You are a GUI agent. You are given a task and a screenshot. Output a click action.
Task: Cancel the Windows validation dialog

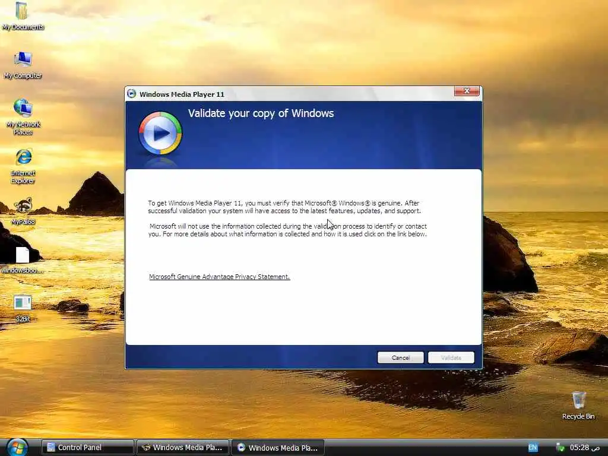[x=401, y=357]
